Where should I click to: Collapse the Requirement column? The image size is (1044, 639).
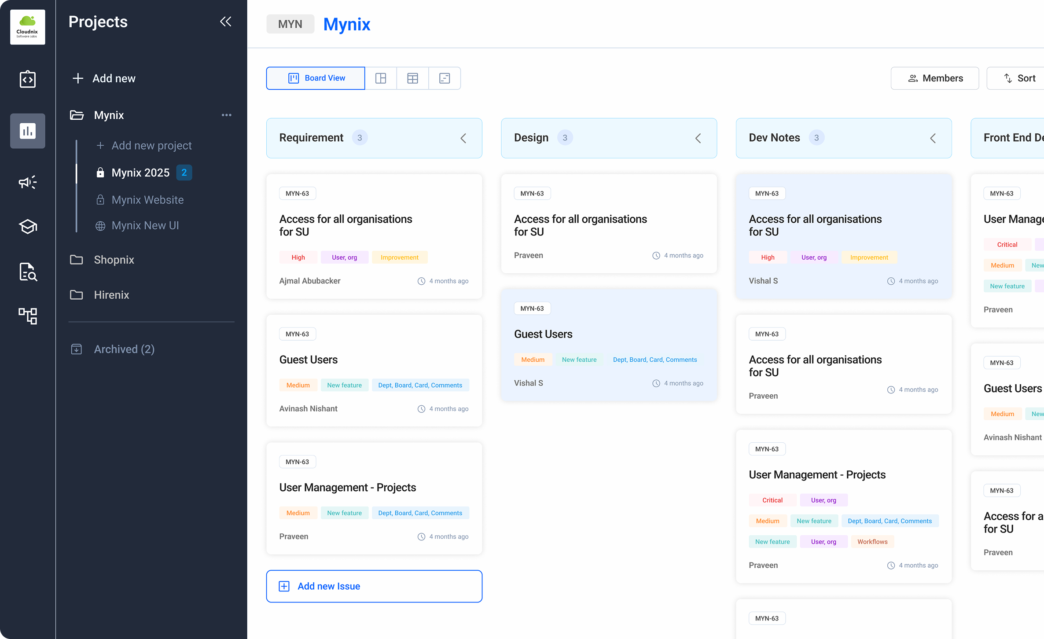click(463, 138)
